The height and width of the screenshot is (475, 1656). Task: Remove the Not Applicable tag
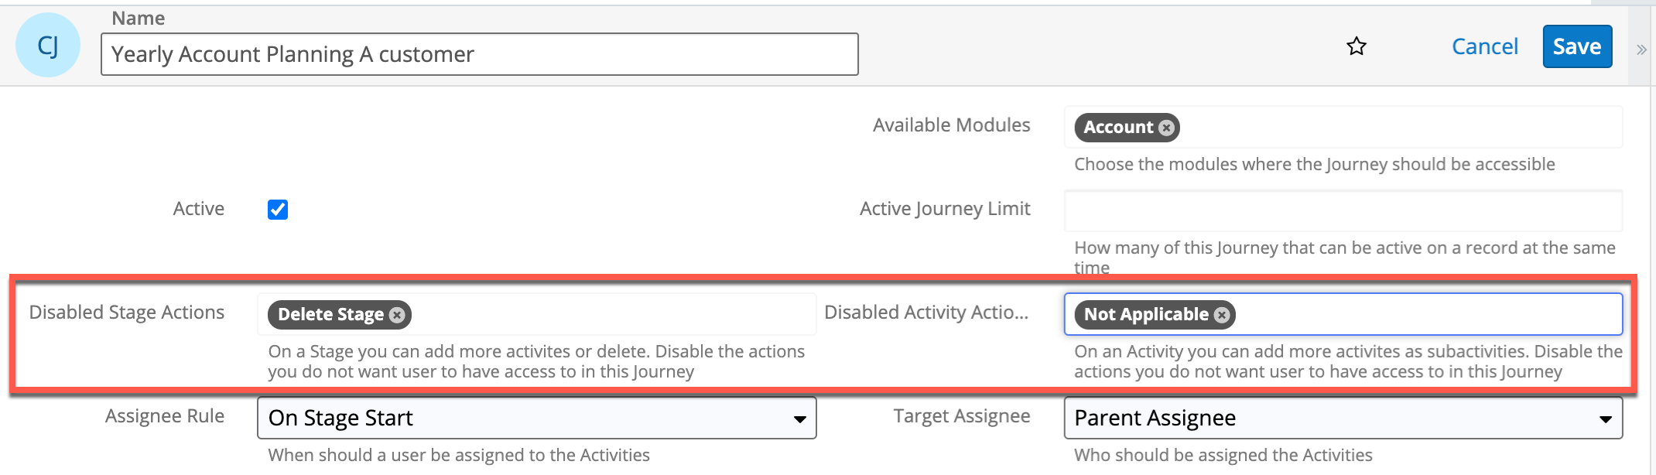coord(1221,314)
